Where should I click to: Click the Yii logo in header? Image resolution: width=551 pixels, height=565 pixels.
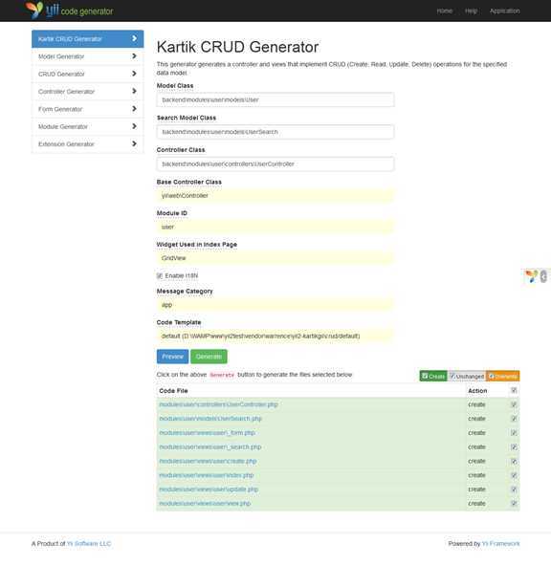coord(69,11)
